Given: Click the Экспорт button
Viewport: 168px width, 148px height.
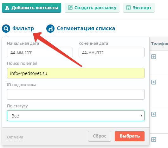Looking at the screenshot, I should pos(139,8).
